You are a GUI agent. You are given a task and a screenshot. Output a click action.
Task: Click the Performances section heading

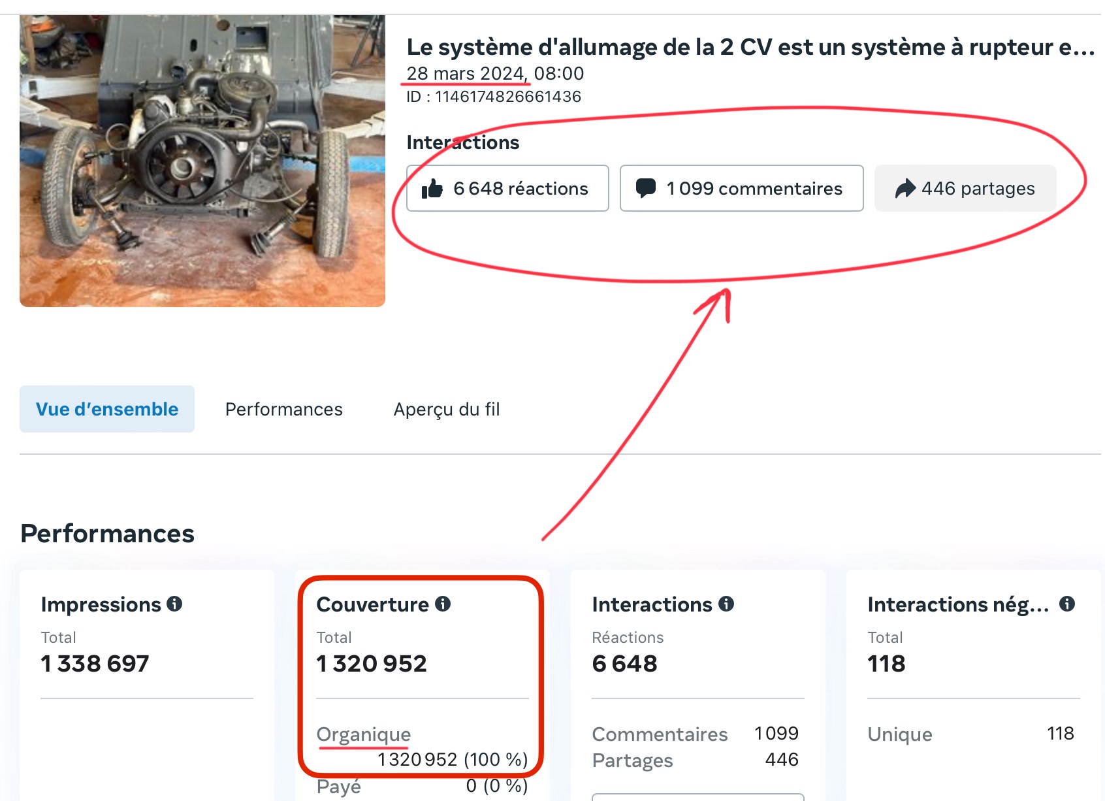pyautogui.click(x=108, y=534)
